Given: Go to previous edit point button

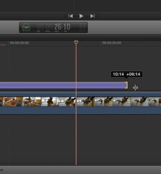Looking at the screenshot, I should (70, 16).
